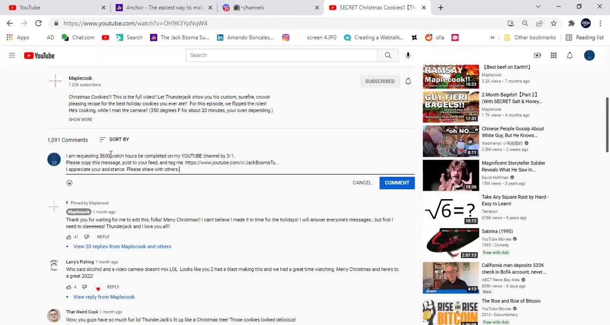
Task: Click REPLY under Larry's Fishing comment
Action: tap(113, 287)
